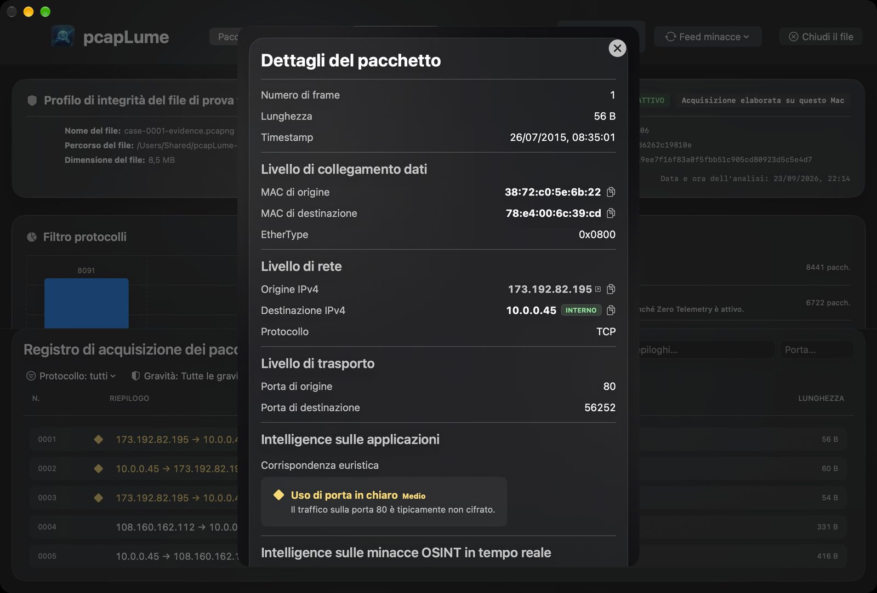This screenshot has width=877, height=593.
Task: Click the destination port value 56252
Action: (x=600, y=407)
